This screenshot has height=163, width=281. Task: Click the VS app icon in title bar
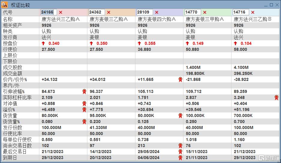pos(5,5)
